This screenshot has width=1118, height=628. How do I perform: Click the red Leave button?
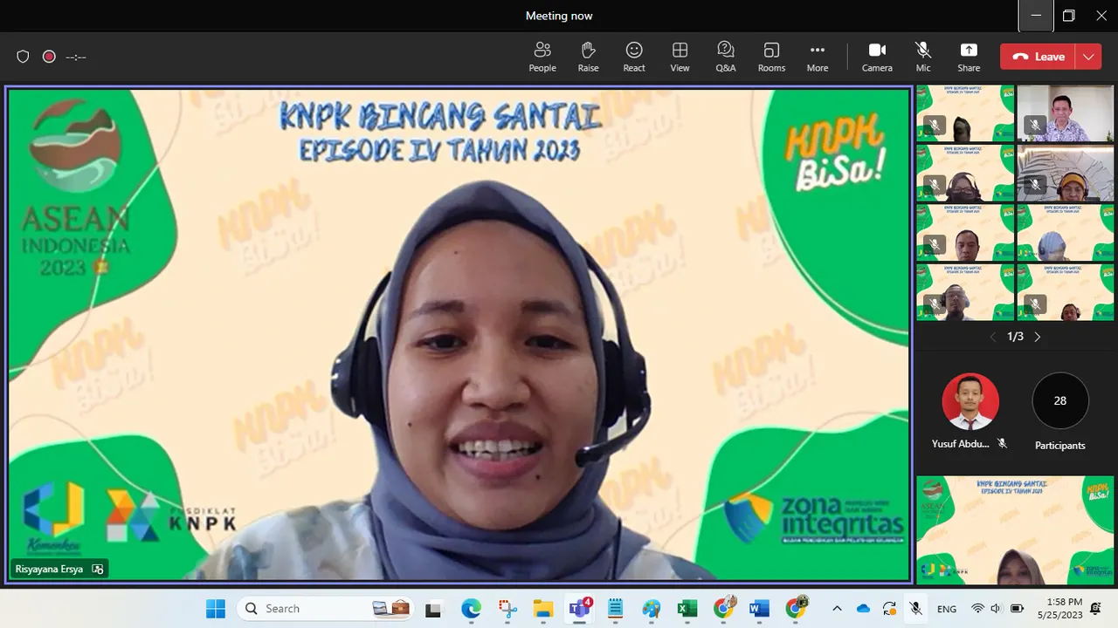(x=1039, y=57)
